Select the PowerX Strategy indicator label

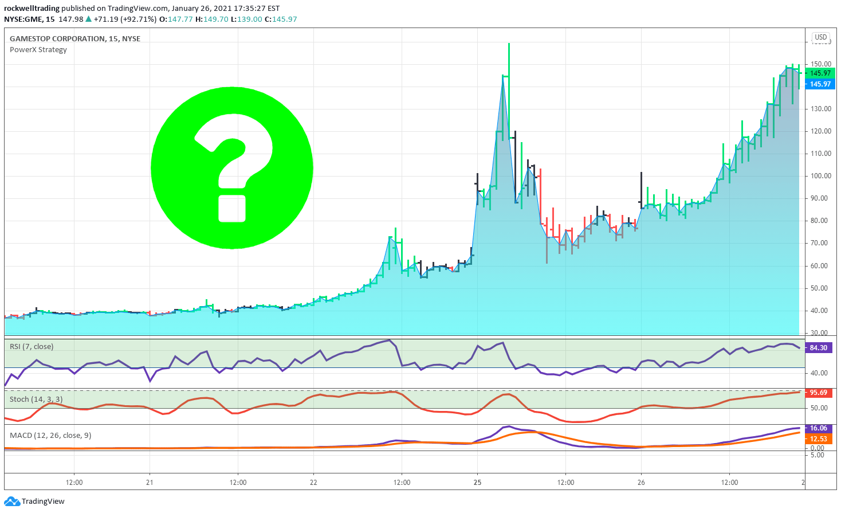[x=38, y=50]
